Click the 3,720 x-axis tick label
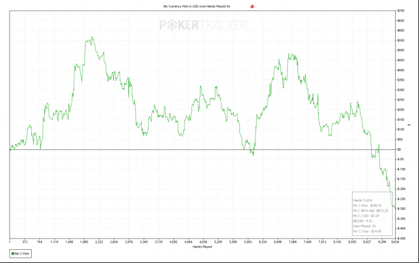 159,242
